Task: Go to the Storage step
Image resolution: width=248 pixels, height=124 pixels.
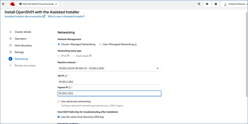Action: click(x=19, y=52)
